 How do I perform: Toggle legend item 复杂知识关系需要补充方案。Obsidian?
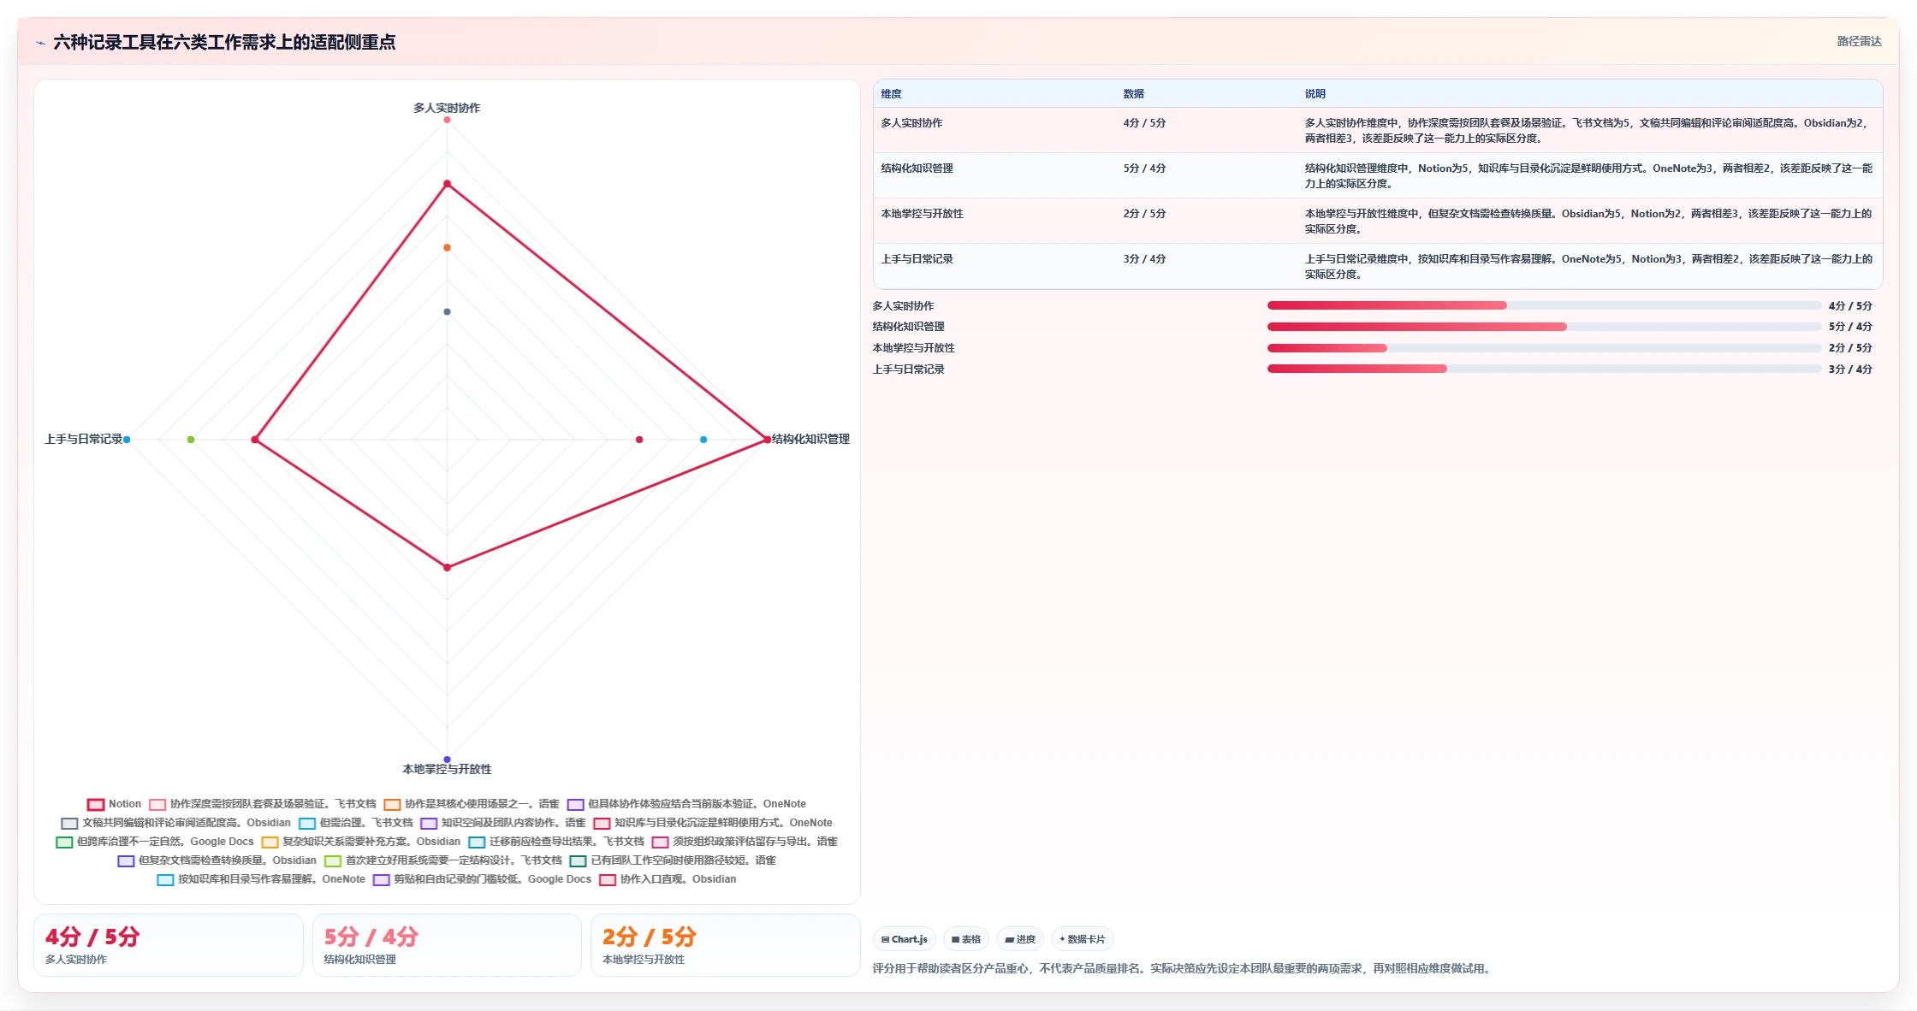point(361,842)
